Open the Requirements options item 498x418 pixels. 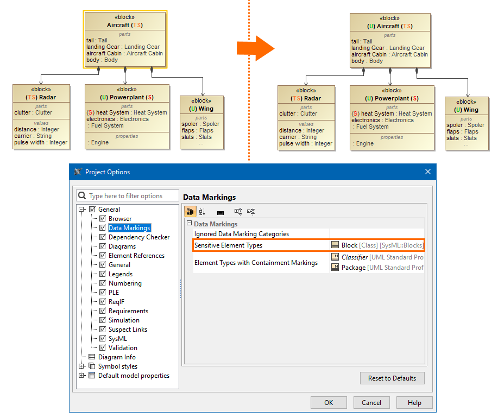click(x=128, y=311)
